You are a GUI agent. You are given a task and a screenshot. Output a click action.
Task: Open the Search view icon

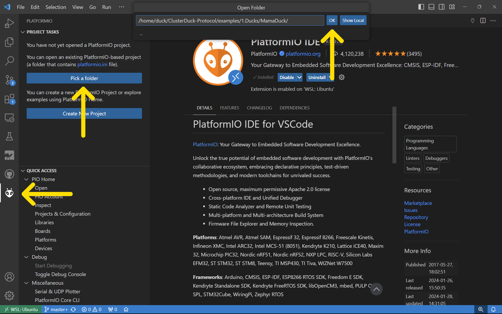pos(9,61)
